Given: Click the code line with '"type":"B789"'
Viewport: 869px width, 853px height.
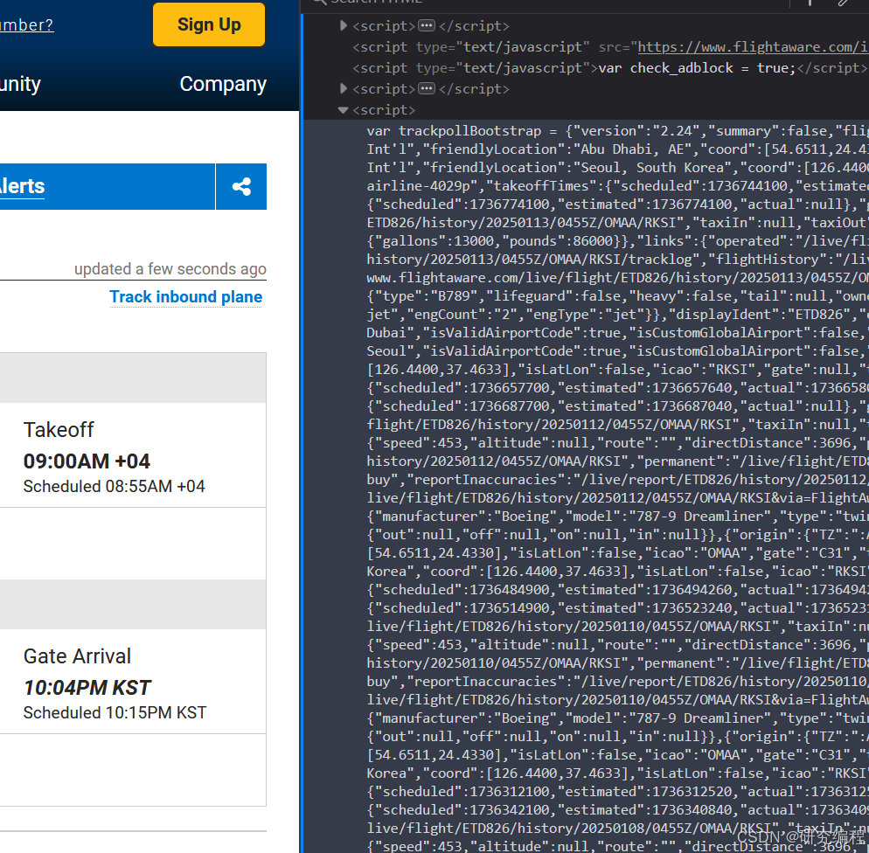Looking at the screenshot, I should tap(617, 296).
